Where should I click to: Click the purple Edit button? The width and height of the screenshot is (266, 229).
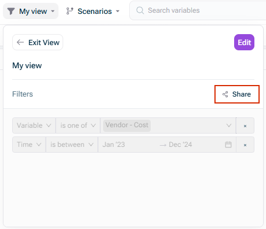[x=244, y=42]
